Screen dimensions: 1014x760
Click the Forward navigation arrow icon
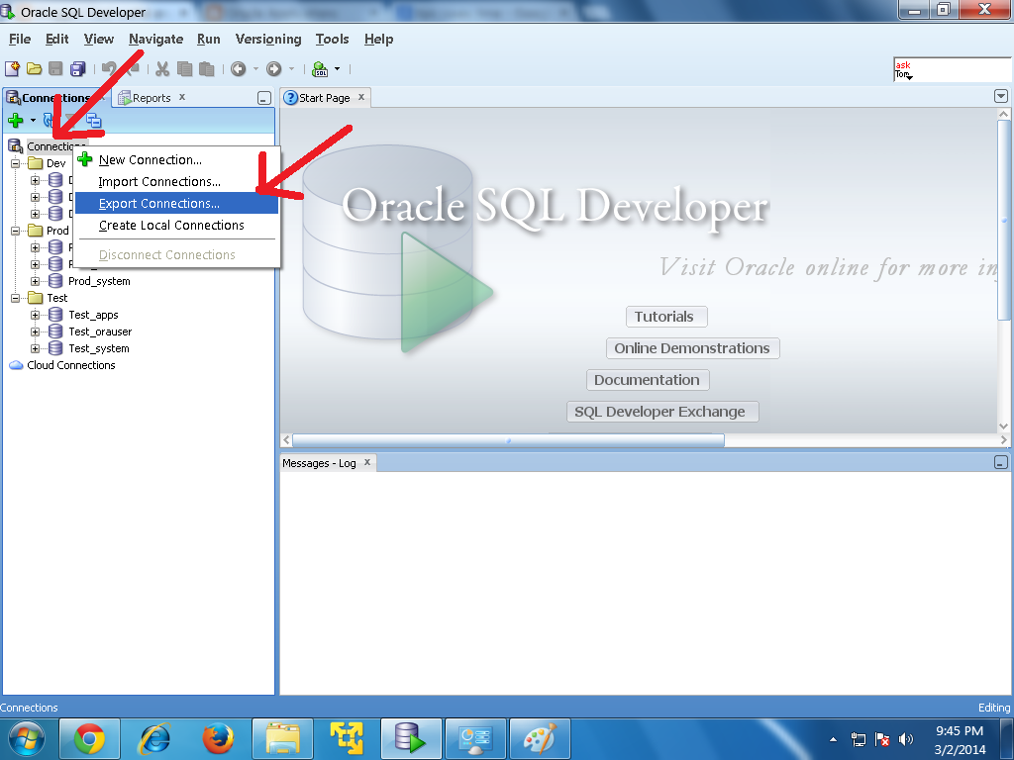(274, 68)
